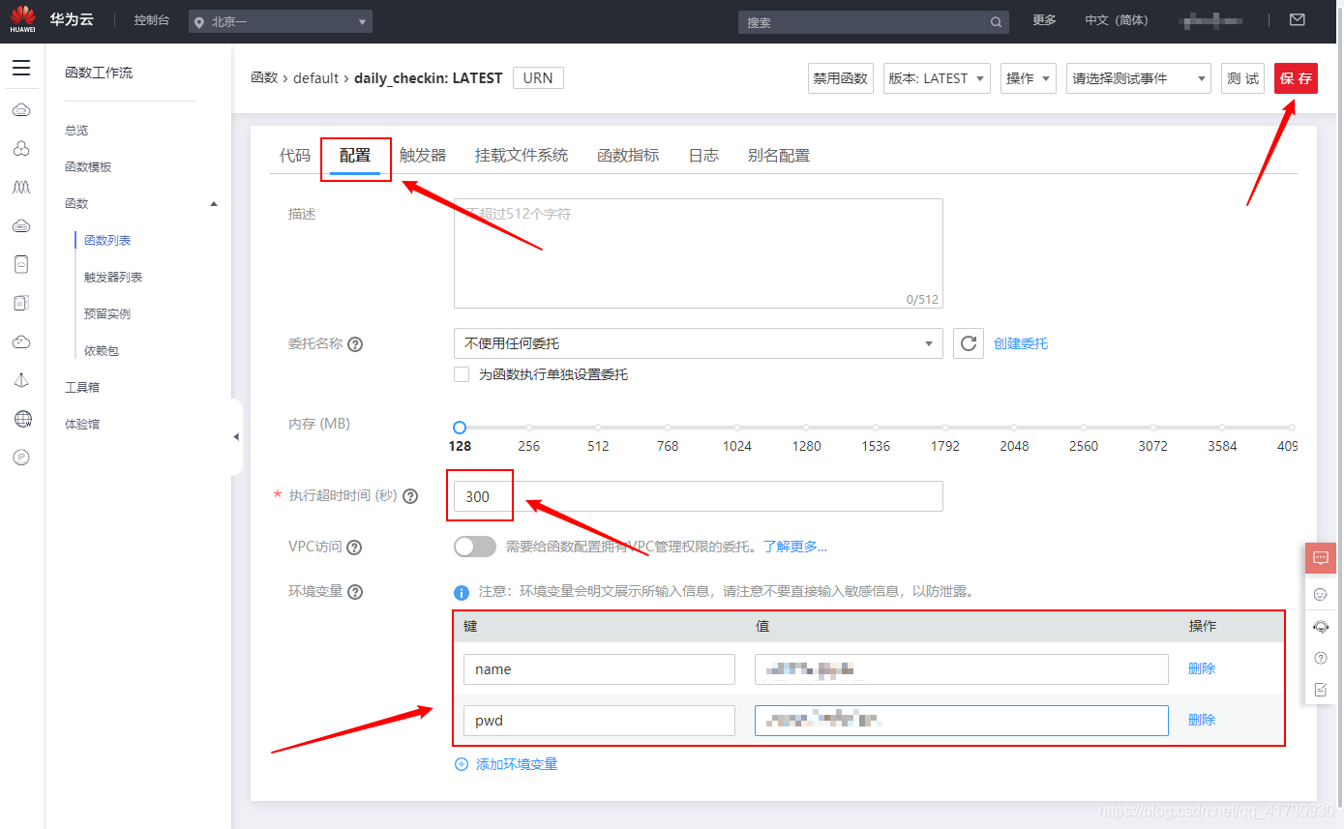1344x829 pixels.
Task: Click the 描述 description text area
Action: tap(699, 253)
